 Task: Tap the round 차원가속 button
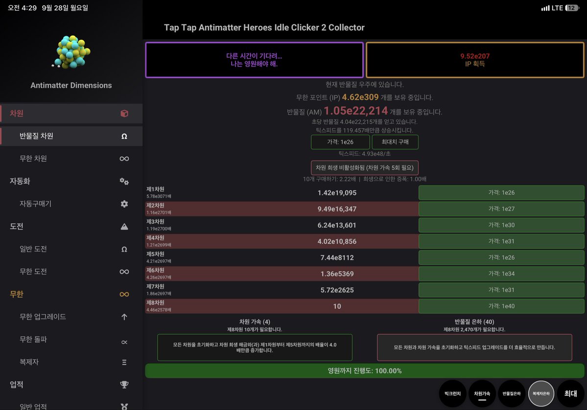(482, 393)
